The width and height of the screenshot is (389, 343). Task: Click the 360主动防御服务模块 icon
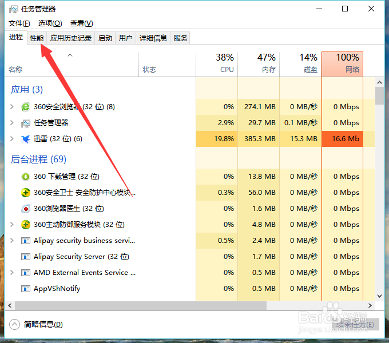coord(26,225)
